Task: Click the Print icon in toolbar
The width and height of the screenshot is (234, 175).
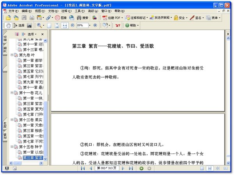Action: pyautogui.click(x=32, y=18)
